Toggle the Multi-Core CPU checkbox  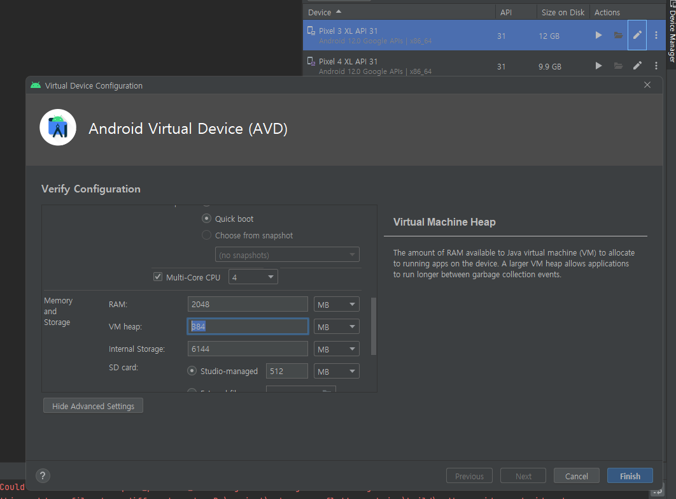158,277
